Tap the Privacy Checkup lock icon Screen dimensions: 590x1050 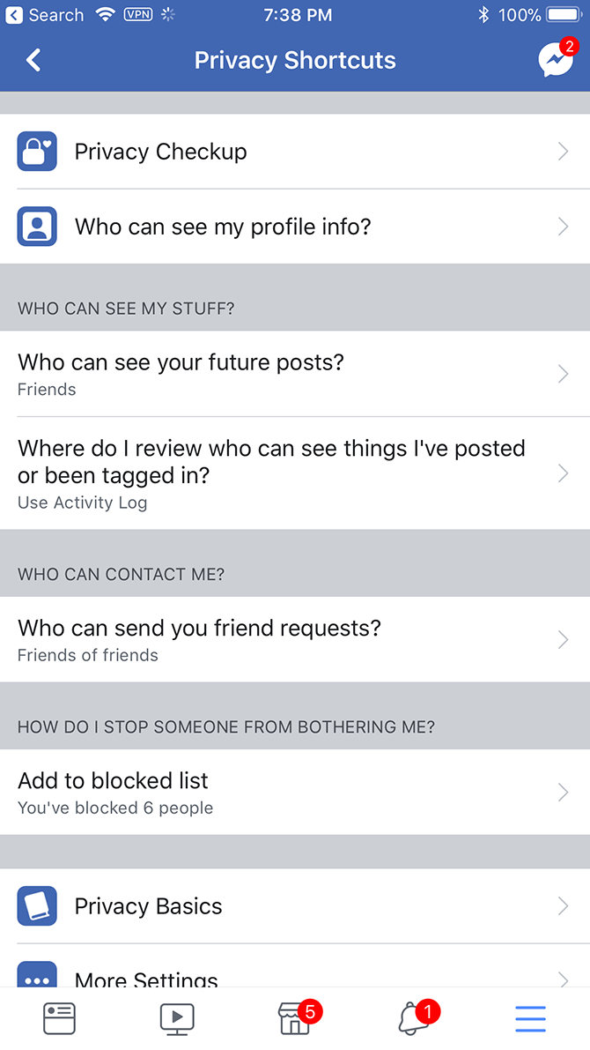pyautogui.click(x=37, y=152)
